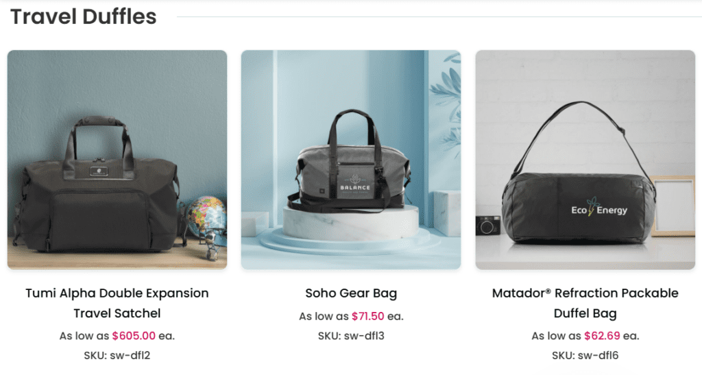Click the Travel Duffles section heading

(x=83, y=16)
